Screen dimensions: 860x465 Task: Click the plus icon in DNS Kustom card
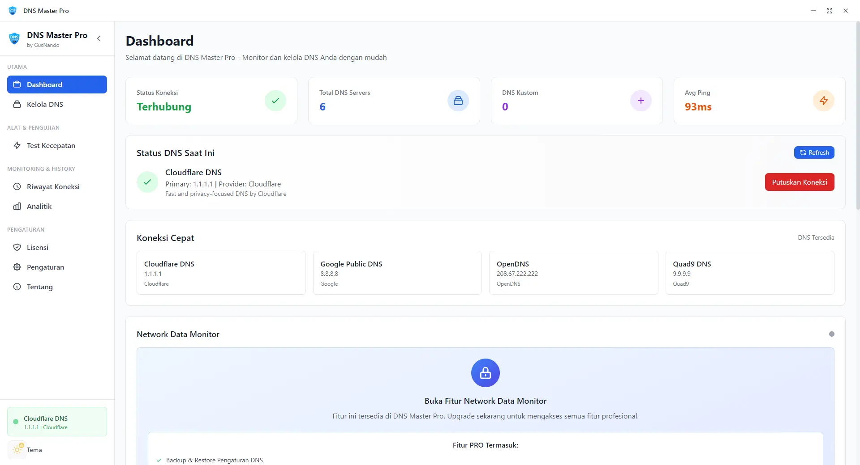pos(641,101)
